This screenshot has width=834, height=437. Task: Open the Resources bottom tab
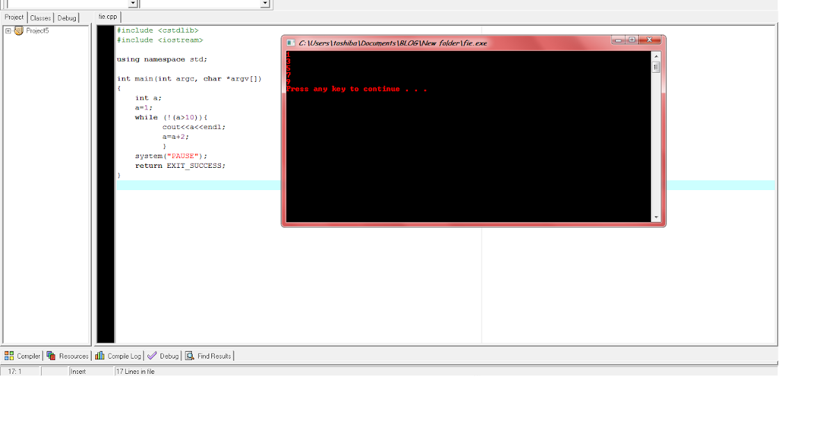click(x=67, y=356)
